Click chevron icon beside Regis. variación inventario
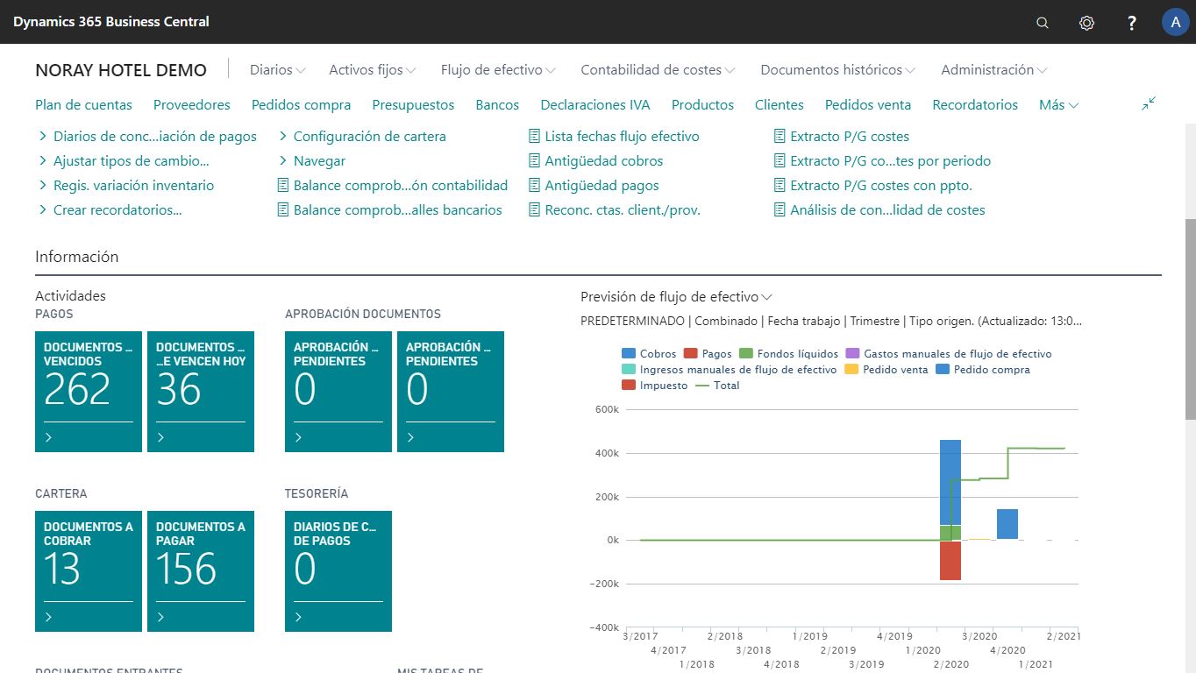Image resolution: width=1196 pixels, height=673 pixels. [x=43, y=185]
